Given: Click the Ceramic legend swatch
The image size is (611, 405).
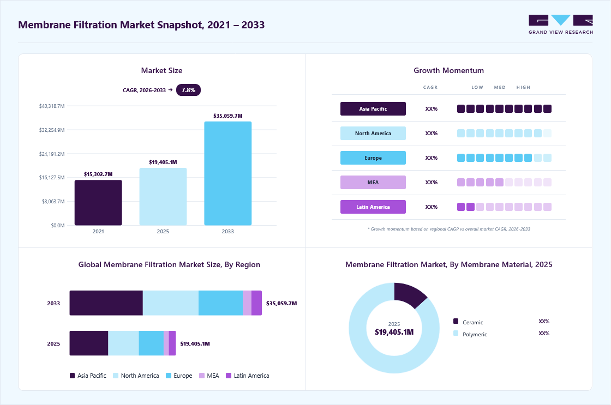Looking at the screenshot, I should tap(456, 321).
